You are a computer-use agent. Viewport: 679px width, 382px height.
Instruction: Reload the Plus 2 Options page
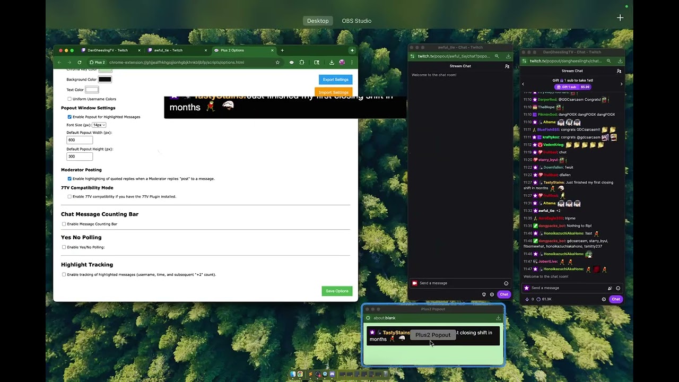coord(80,62)
